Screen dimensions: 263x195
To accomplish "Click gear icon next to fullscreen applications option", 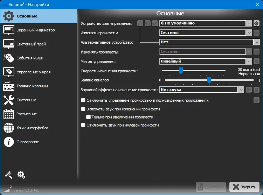I will pyautogui.click(x=256, y=100).
